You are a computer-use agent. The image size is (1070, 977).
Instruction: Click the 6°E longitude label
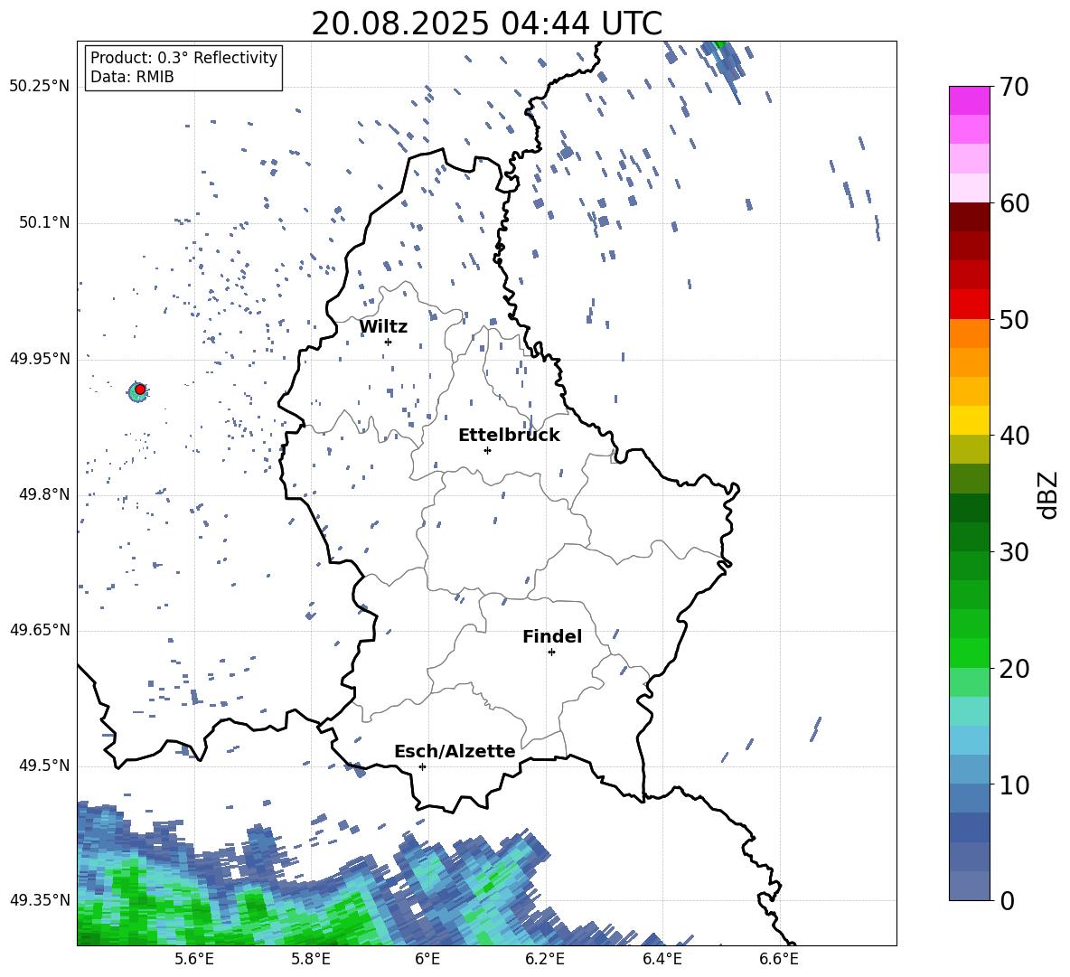[427, 959]
